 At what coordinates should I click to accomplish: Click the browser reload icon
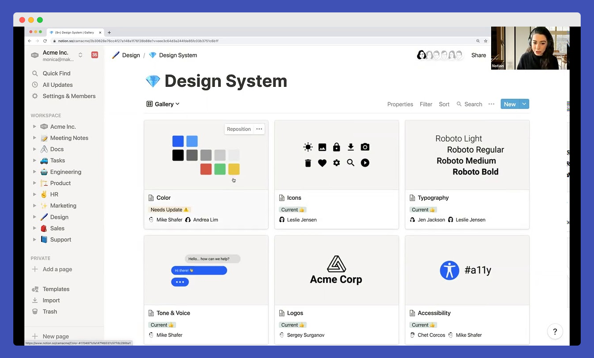click(x=45, y=41)
